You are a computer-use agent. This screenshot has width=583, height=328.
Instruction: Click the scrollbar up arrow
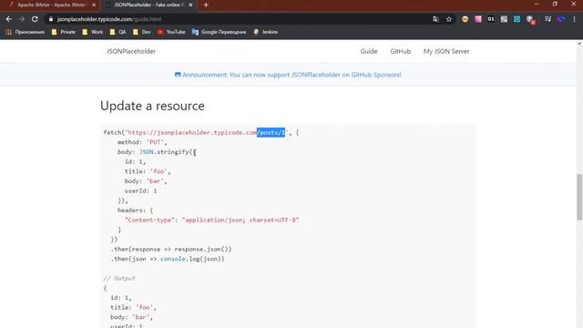[579, 44]
